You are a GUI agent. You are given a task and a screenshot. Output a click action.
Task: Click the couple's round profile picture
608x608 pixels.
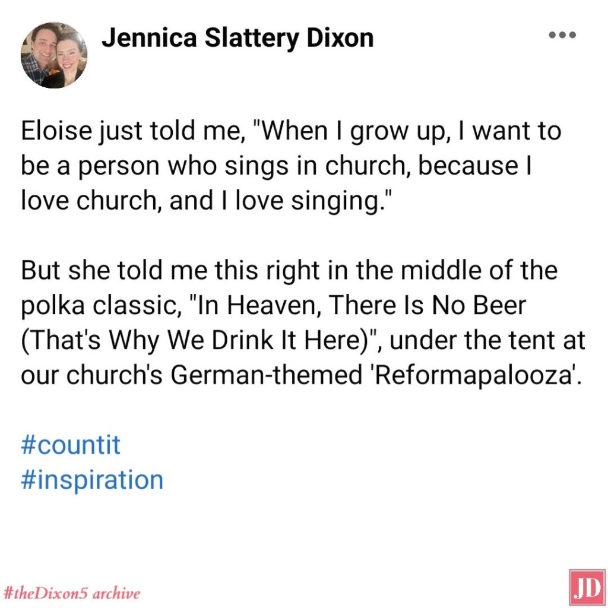[54, 55]
